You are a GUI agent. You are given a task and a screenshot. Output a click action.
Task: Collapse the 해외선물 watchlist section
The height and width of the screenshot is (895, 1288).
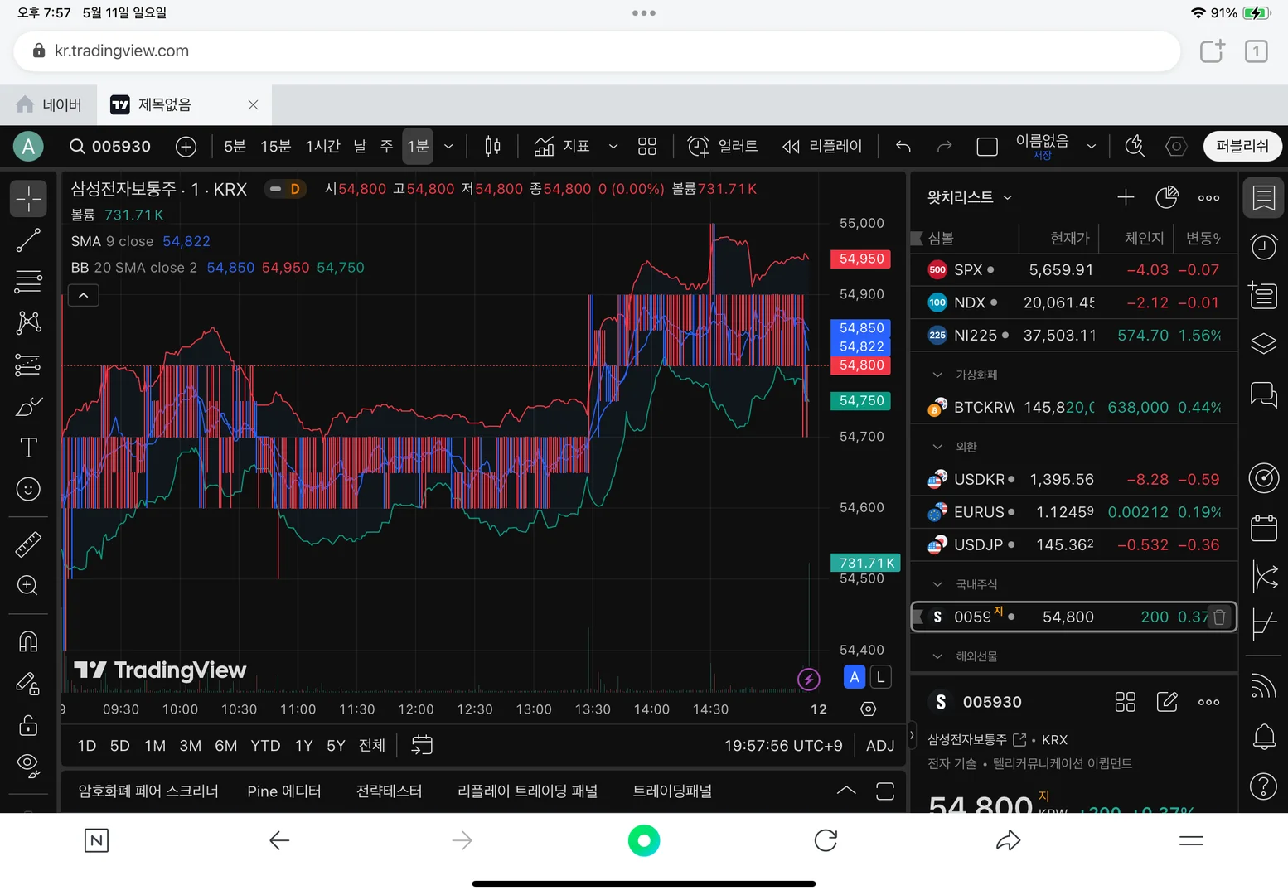pyautogui.click(x=937, y=656)
